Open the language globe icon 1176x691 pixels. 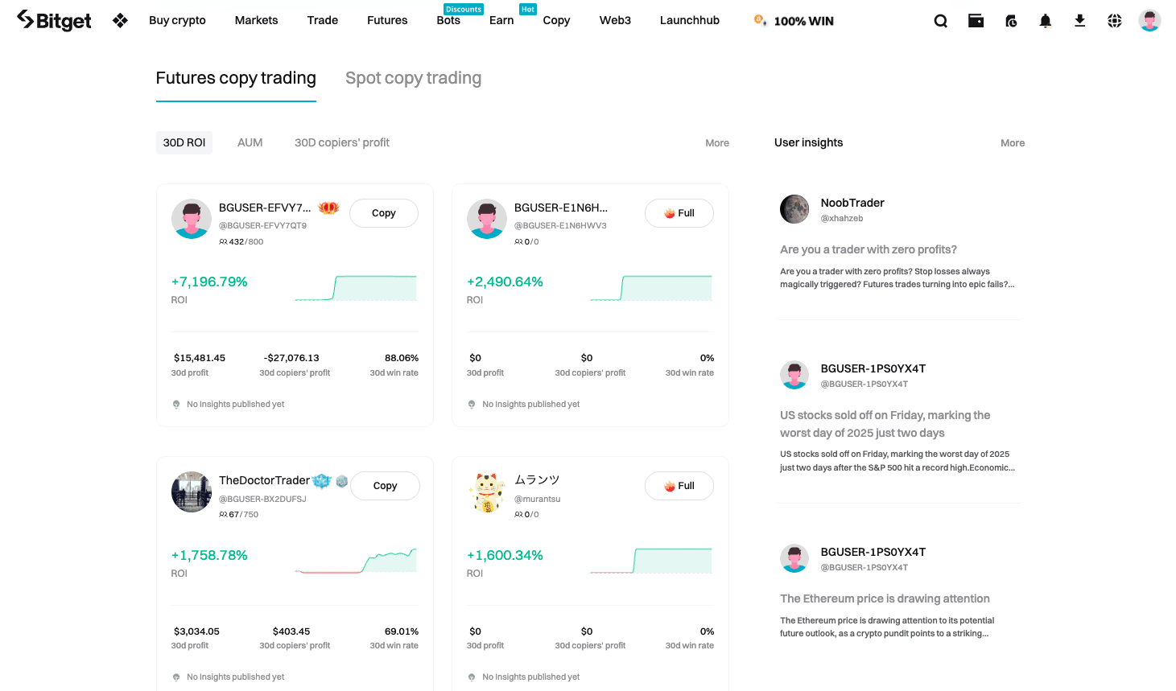(x=1114, y=21)
